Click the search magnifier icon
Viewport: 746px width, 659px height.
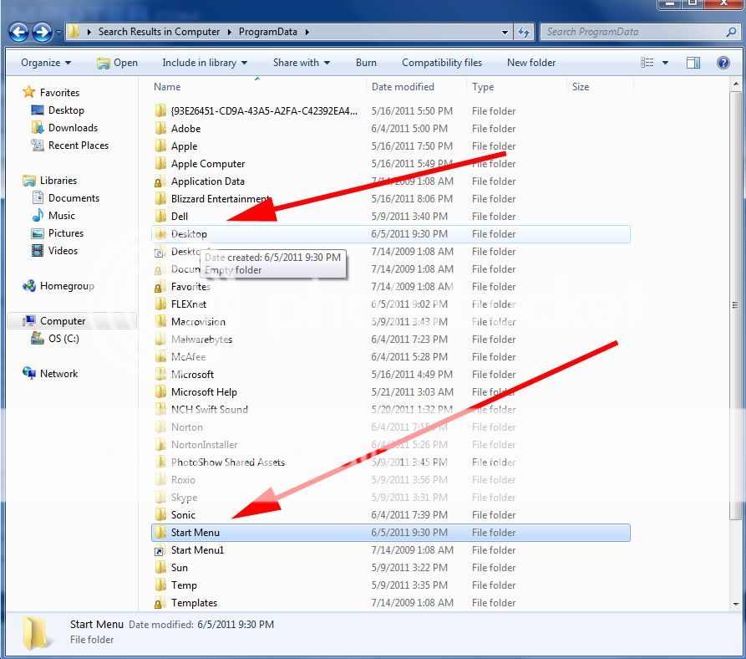(731, 32)
